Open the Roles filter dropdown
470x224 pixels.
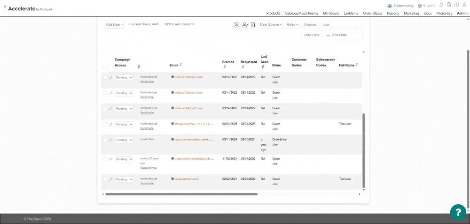[x=292, y=24]
